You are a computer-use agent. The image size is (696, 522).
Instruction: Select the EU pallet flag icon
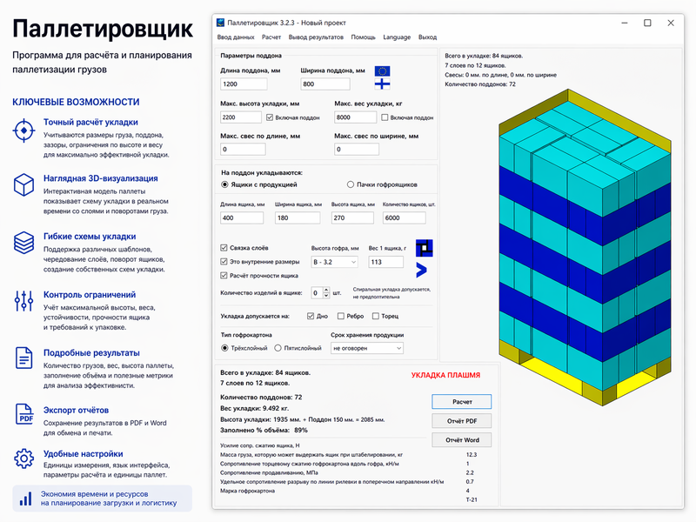point(382,70)
